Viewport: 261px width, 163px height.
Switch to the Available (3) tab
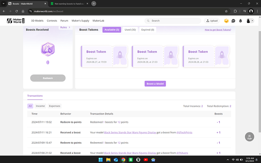pyautogui.click(x=112, y=30)
